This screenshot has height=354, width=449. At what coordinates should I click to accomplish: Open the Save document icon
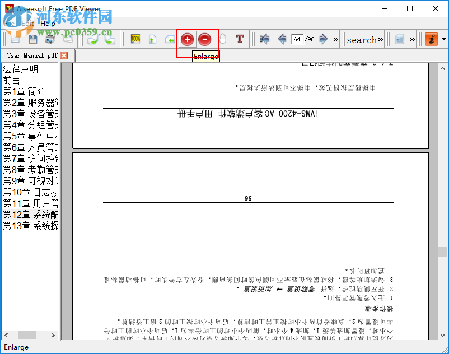(x=32, y=39)
